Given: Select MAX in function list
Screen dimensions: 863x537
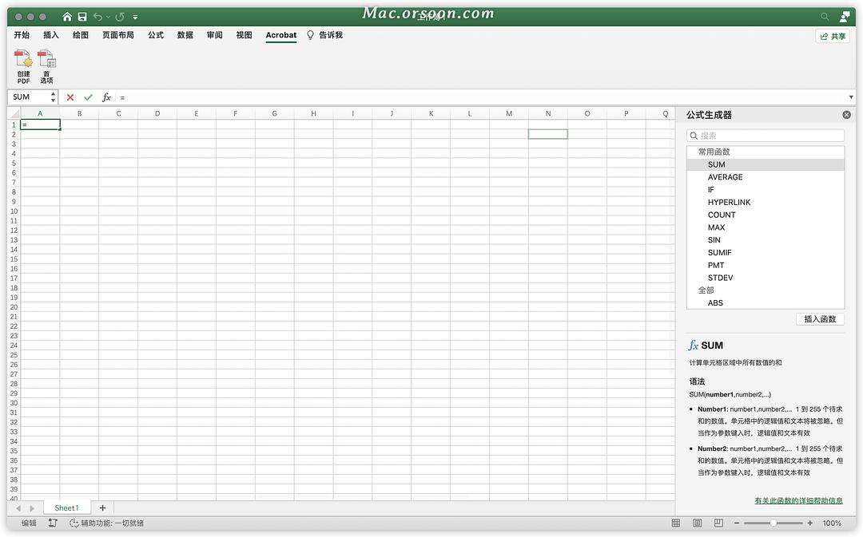Looking at the screenshot, I should tap(766, 227).
